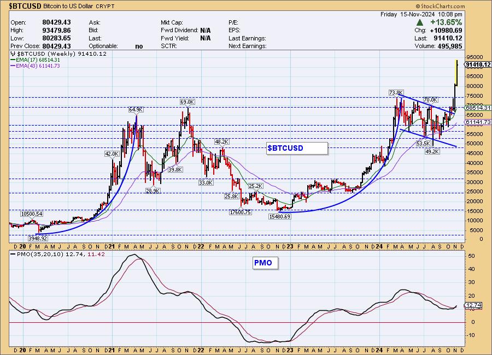Viewport: 492px width, 355px height.
Task: Click the 'Mkt Cap:' label
Action: pyautogui.click(x=172, y=22)
